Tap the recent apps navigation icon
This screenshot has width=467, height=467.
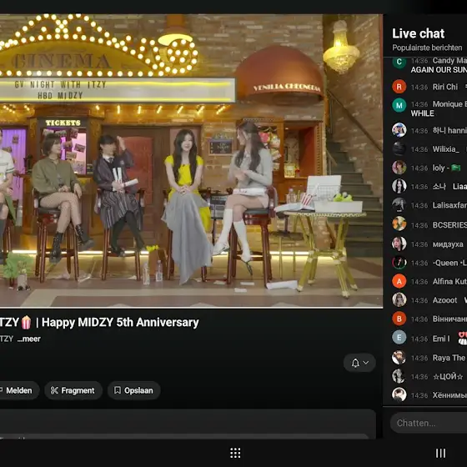[441, 453]
